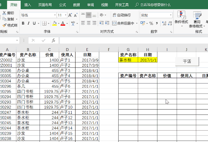208x142 pixels.
Task: Click in the formula bar input
Action: (x=134, y=40)
